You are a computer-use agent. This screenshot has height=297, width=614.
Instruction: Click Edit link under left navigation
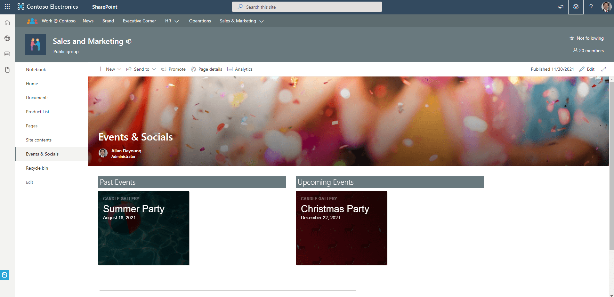[29, 182]
